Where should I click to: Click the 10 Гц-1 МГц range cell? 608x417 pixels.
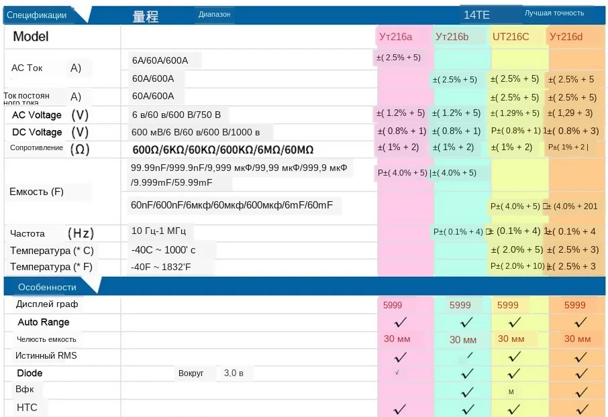(x=158, y=231)
